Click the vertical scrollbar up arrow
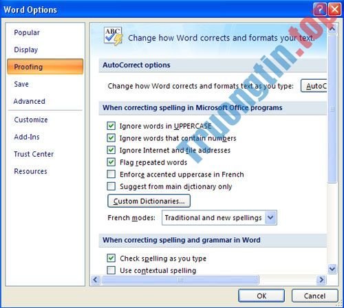344x308 pixels. pos(332,29)
